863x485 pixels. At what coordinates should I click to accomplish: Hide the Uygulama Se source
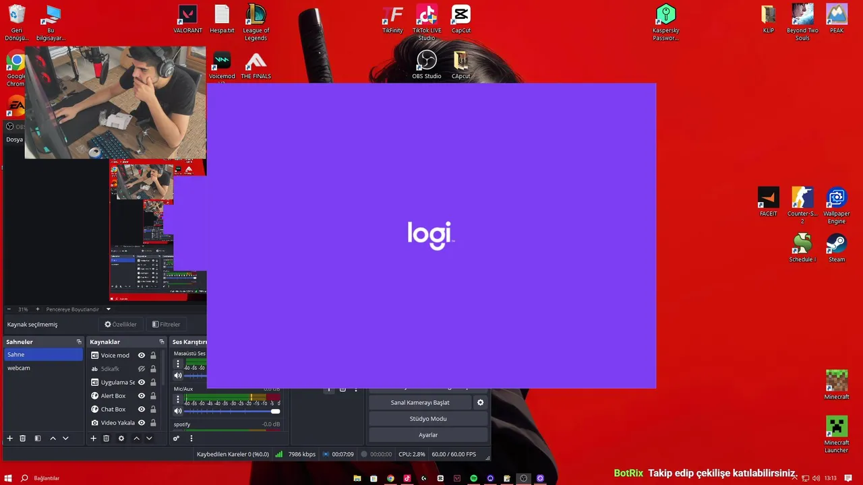click(142, 382)
